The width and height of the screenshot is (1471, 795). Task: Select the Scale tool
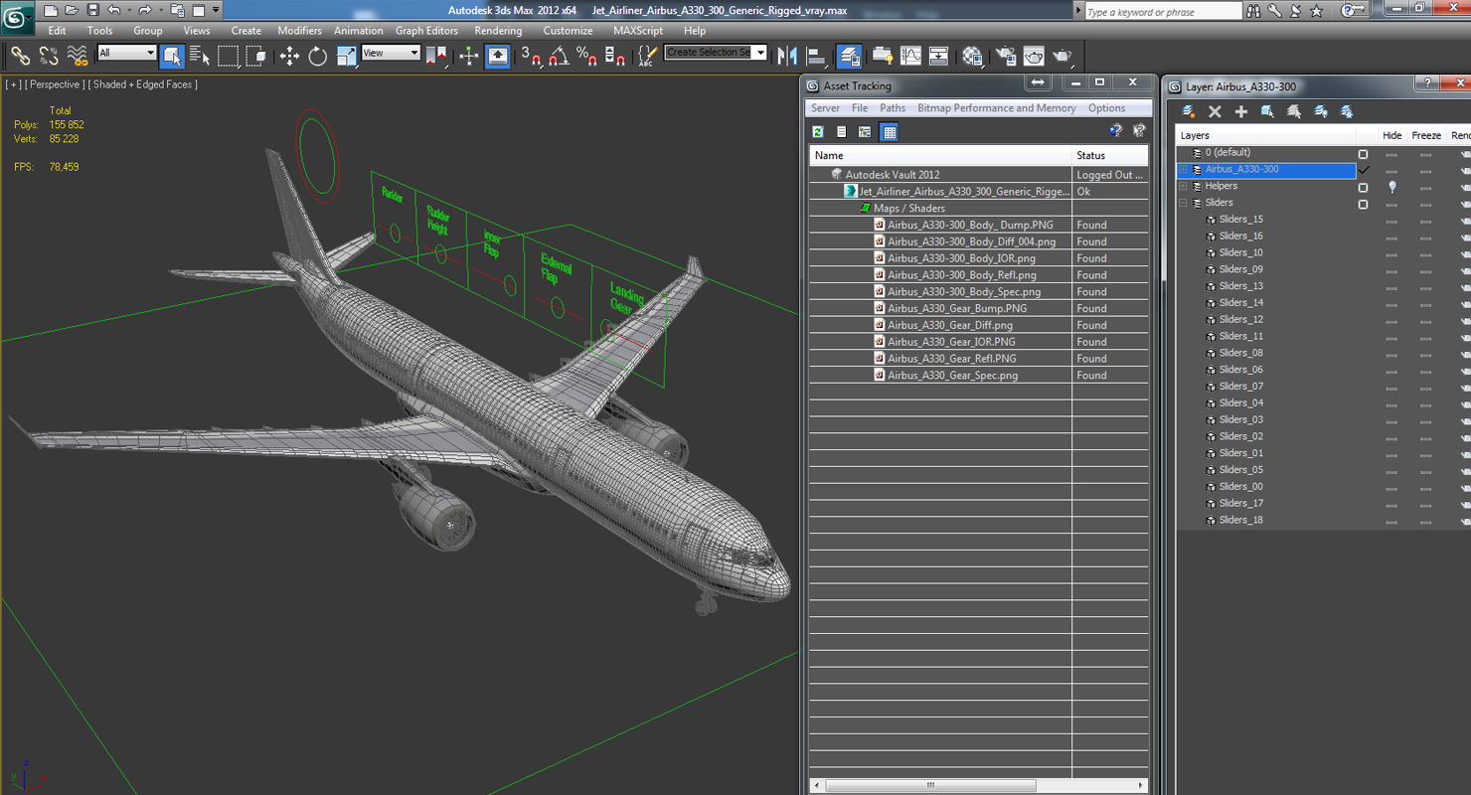(346, 56)
